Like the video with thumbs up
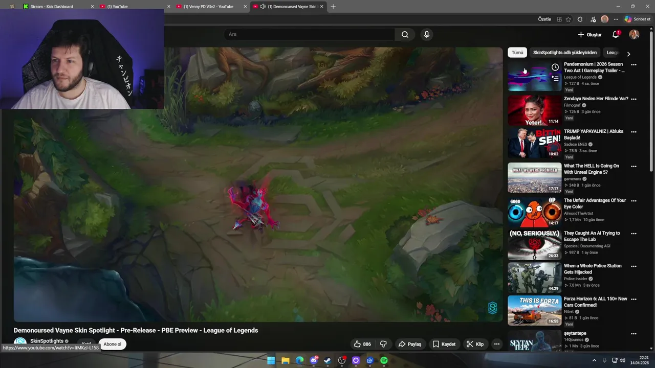The height and width of the screenshot is (368, 655). coord(362,344)
